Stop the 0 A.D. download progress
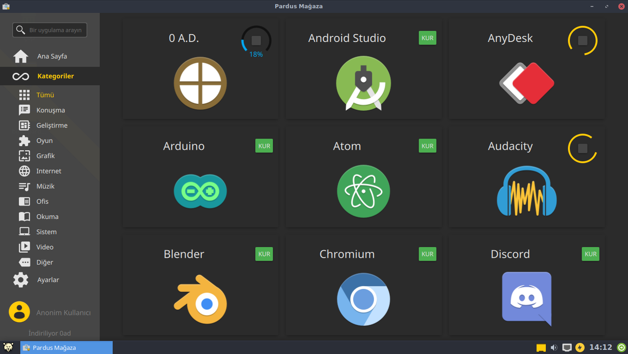Screen dimensions: 628x354 (256, 40)
